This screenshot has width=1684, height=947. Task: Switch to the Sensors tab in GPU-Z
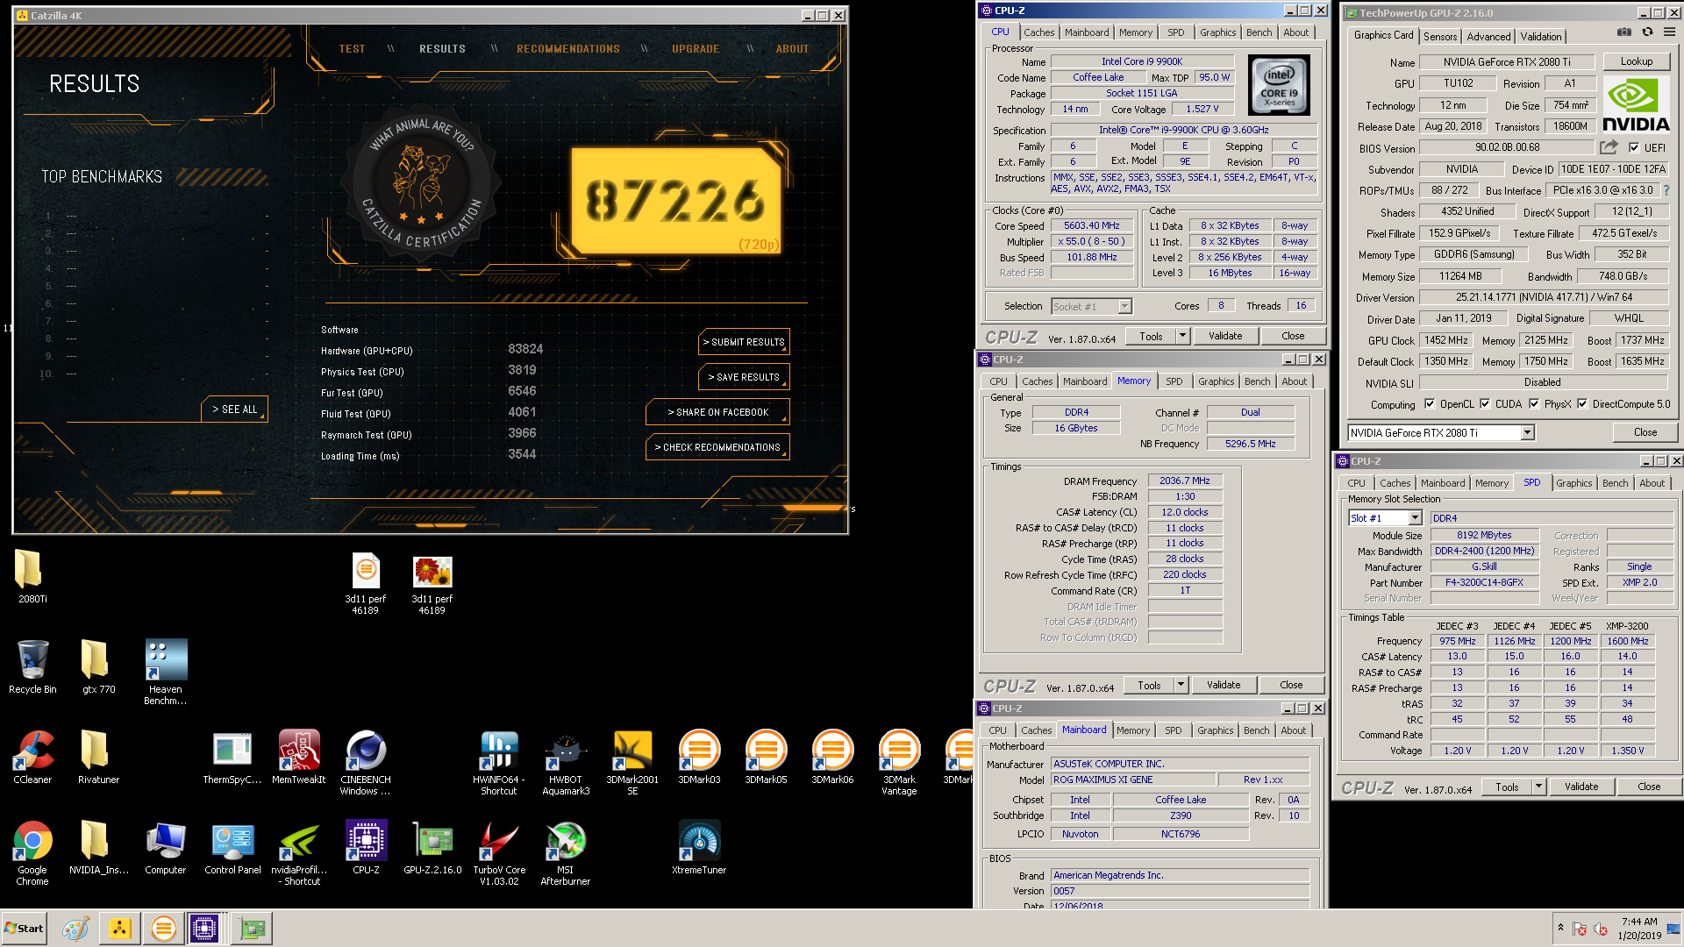point(1440,37)
